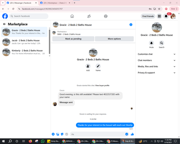Expand Media, files and links section

click(157, 67)
